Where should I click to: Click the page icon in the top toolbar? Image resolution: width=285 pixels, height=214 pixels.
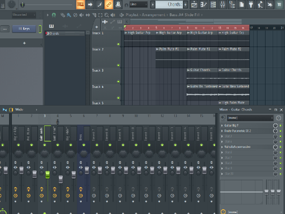[x=242, y=4]
